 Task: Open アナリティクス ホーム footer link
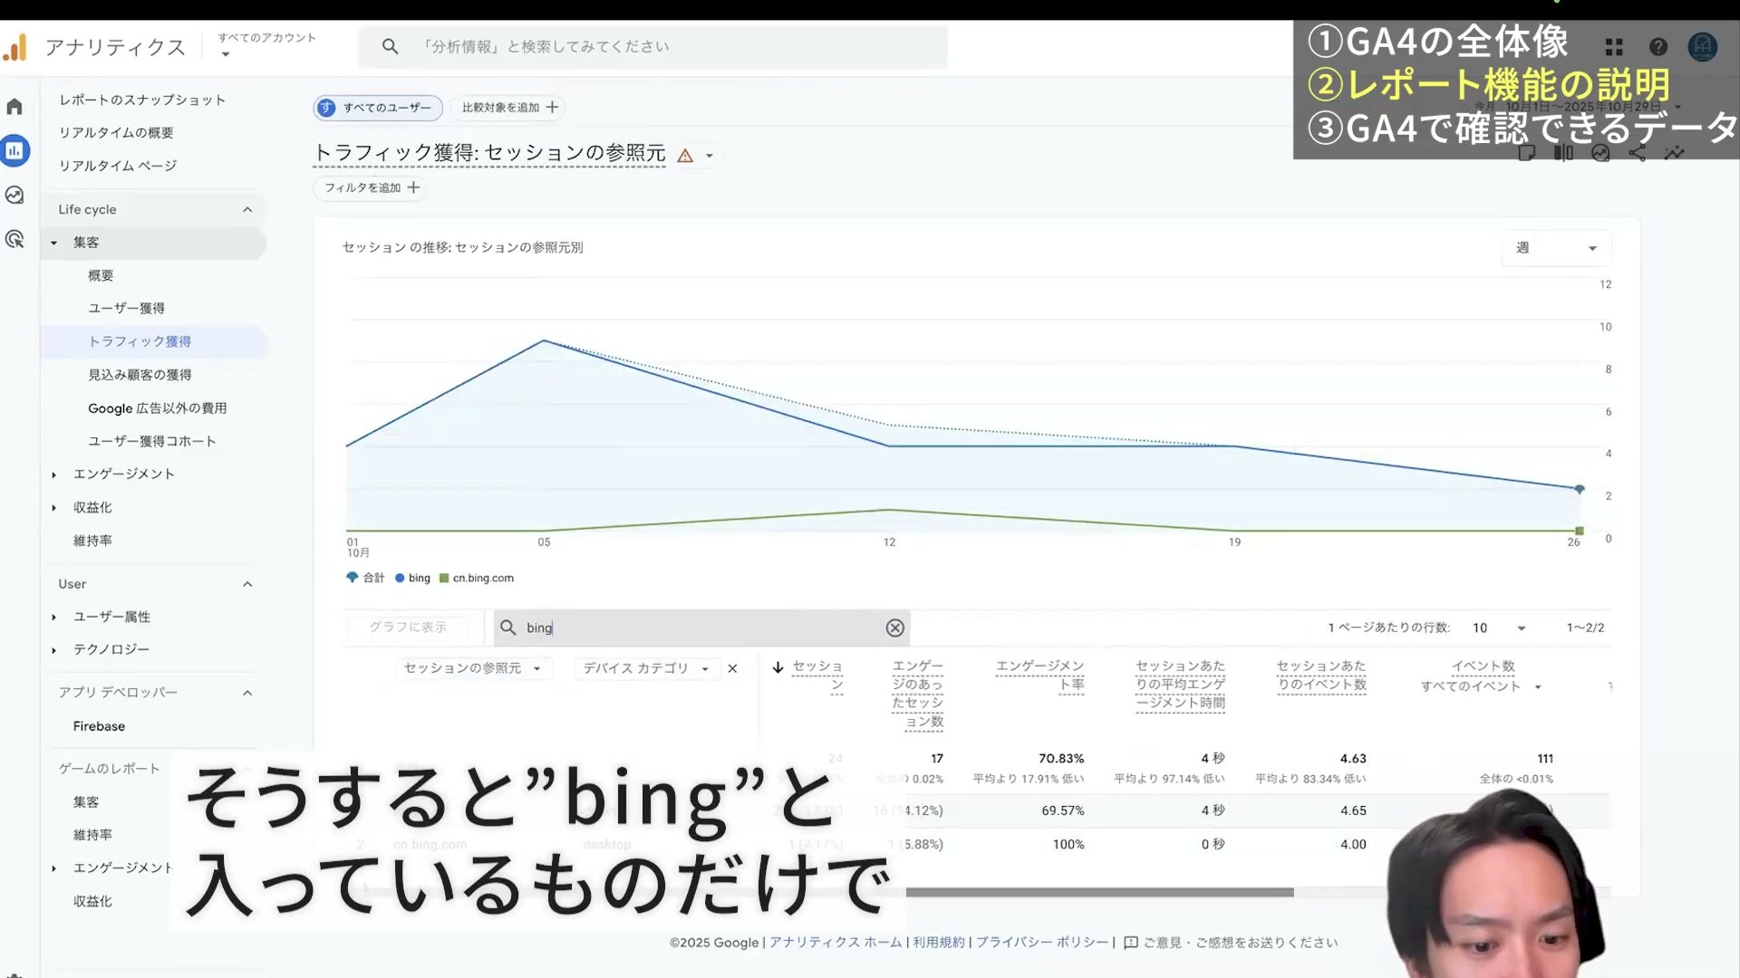point(836,943)
